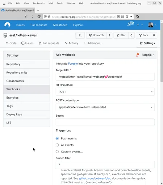
Task: Switch to the repository Issues tab
Action: (x=27, y=43)
